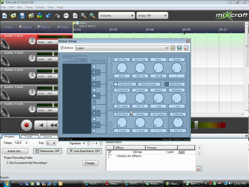
Task: Open the File menu
Action: pyautogui.click(x=3, y=7)
